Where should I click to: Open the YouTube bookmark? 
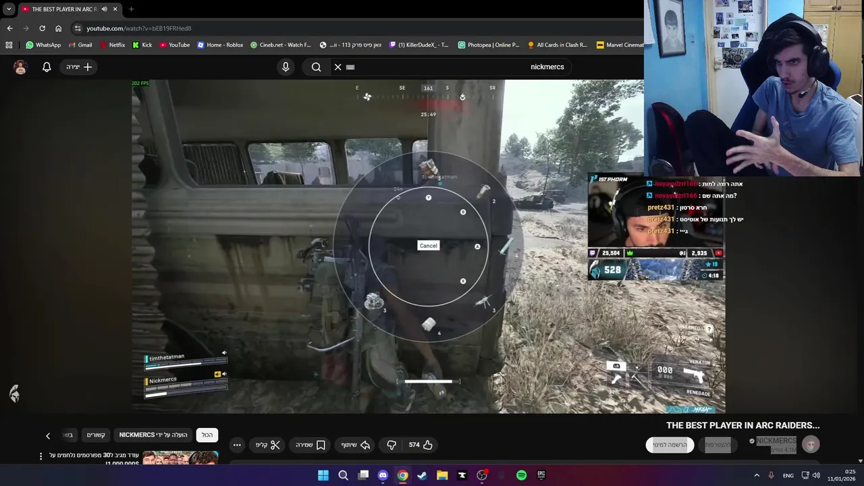click(x=175, y=45)
